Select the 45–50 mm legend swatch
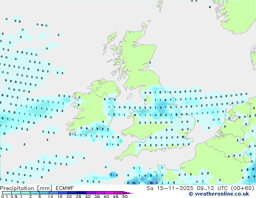Viewport: 256px width, 198px height. (x=119, y=193)
